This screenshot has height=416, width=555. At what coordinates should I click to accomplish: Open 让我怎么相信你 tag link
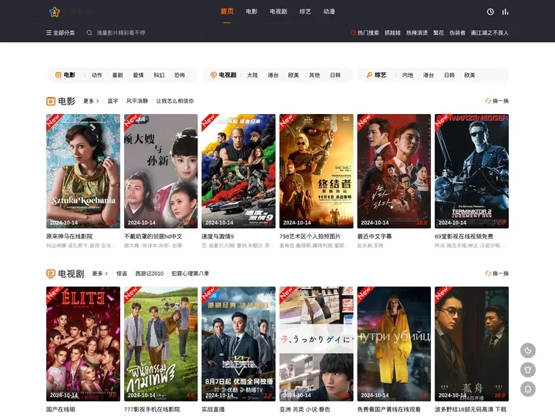pos(175,101)
